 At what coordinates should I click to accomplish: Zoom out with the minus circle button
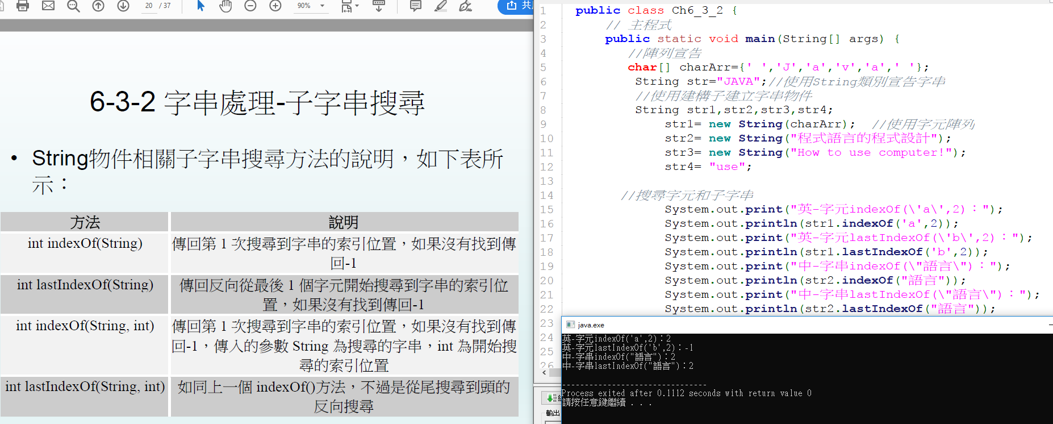tap(250, 6)
